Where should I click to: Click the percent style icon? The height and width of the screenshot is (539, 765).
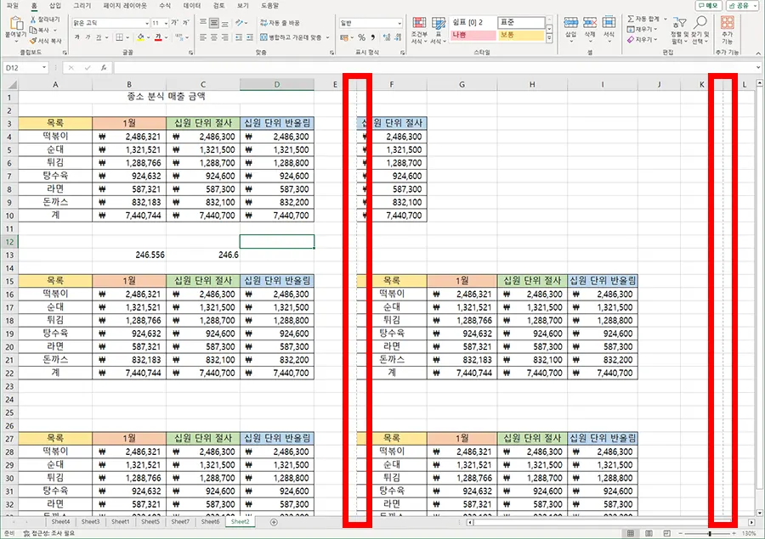pyautogui.click(x=360, y=37)
